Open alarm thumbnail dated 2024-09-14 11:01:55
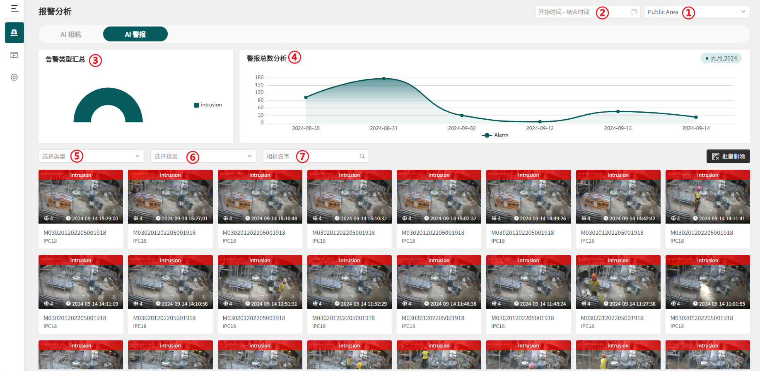 point(708,282)
